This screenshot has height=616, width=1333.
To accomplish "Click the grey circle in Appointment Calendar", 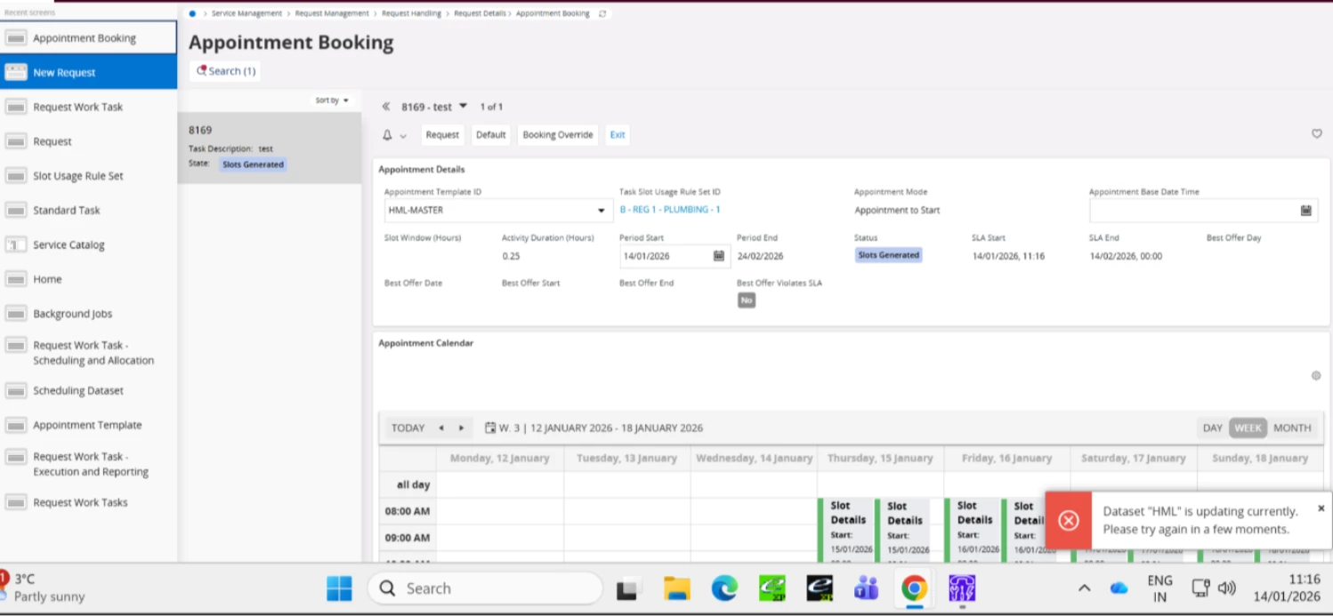I will coord(1316,376).
